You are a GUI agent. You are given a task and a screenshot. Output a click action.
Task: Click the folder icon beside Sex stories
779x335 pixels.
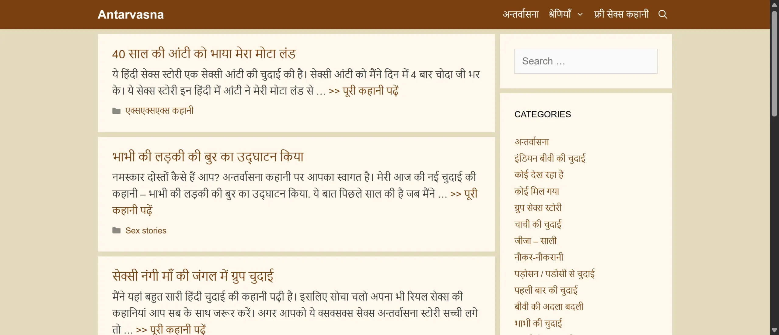tap(116, 230)
